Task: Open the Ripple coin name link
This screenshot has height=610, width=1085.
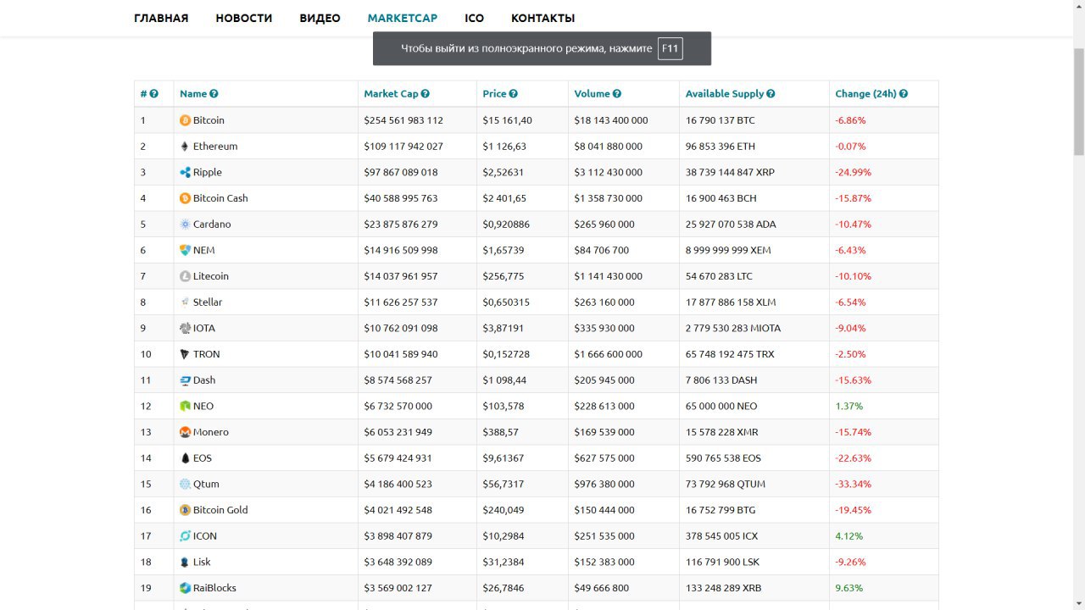Action: (208, 172)
